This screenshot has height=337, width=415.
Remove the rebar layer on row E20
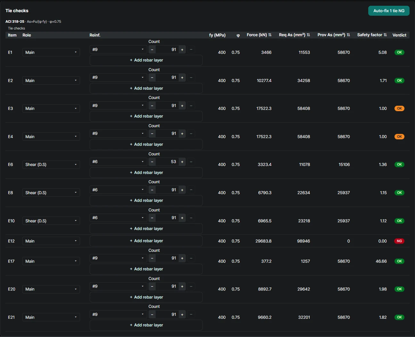(191, 286)
